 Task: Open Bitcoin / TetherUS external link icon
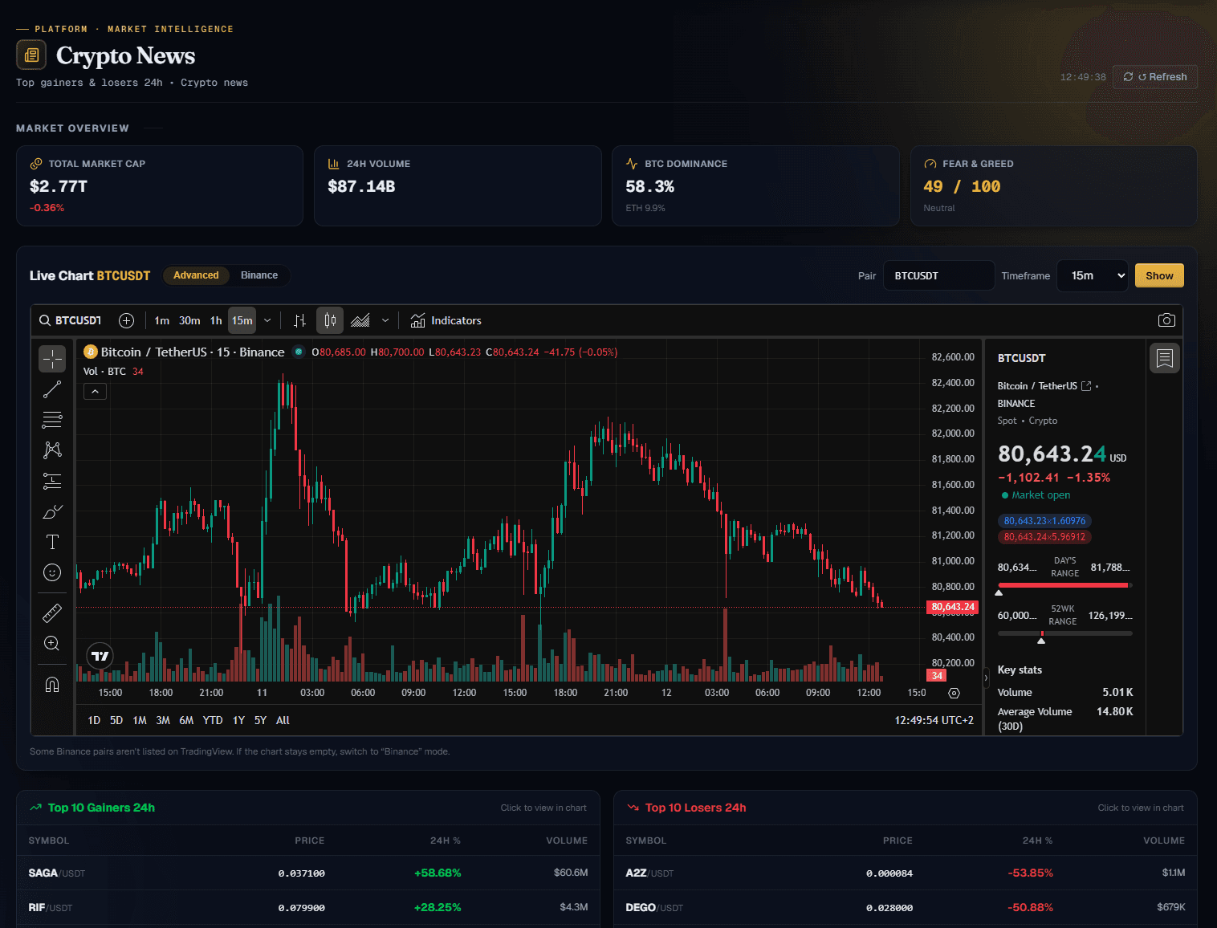(1086, 386)
